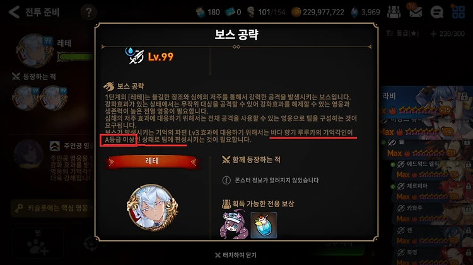Select the purple octopus hero reward
Screen dimensions: 473x265
tap(234, 224)
